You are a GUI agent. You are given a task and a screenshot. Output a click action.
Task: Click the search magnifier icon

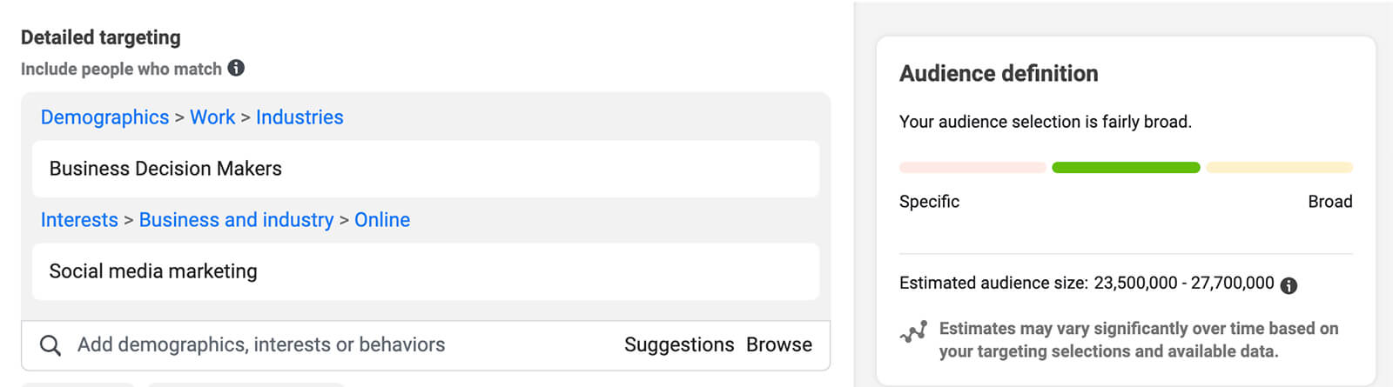click(x=50, y=345)
